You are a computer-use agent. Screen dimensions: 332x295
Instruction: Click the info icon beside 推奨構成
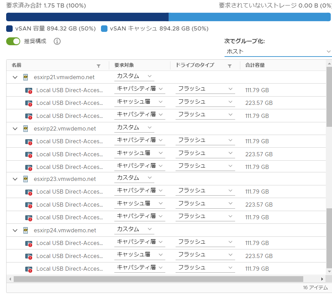coord(57,41)
